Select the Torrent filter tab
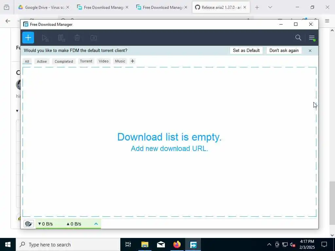The height and width of the screenshot is (251, 335). [86, 61]
